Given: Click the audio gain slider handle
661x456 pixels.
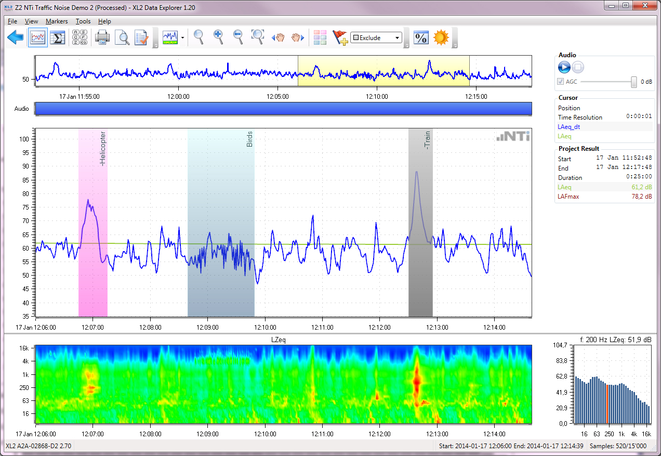Looking at the screenshot, I should pos(634,82).
